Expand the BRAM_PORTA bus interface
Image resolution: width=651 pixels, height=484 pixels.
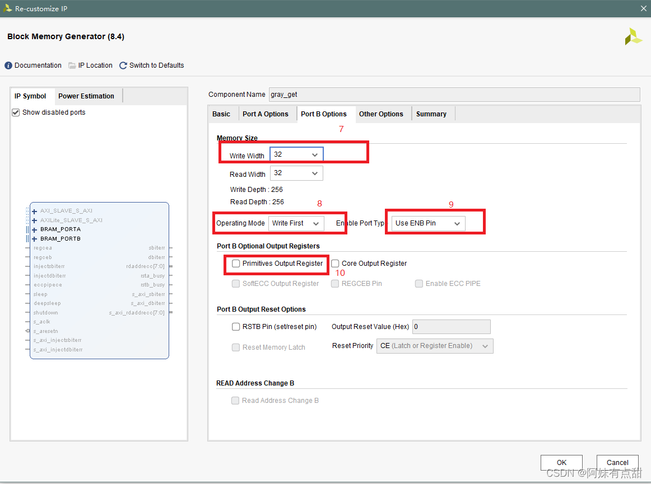(x=35, y=230)
